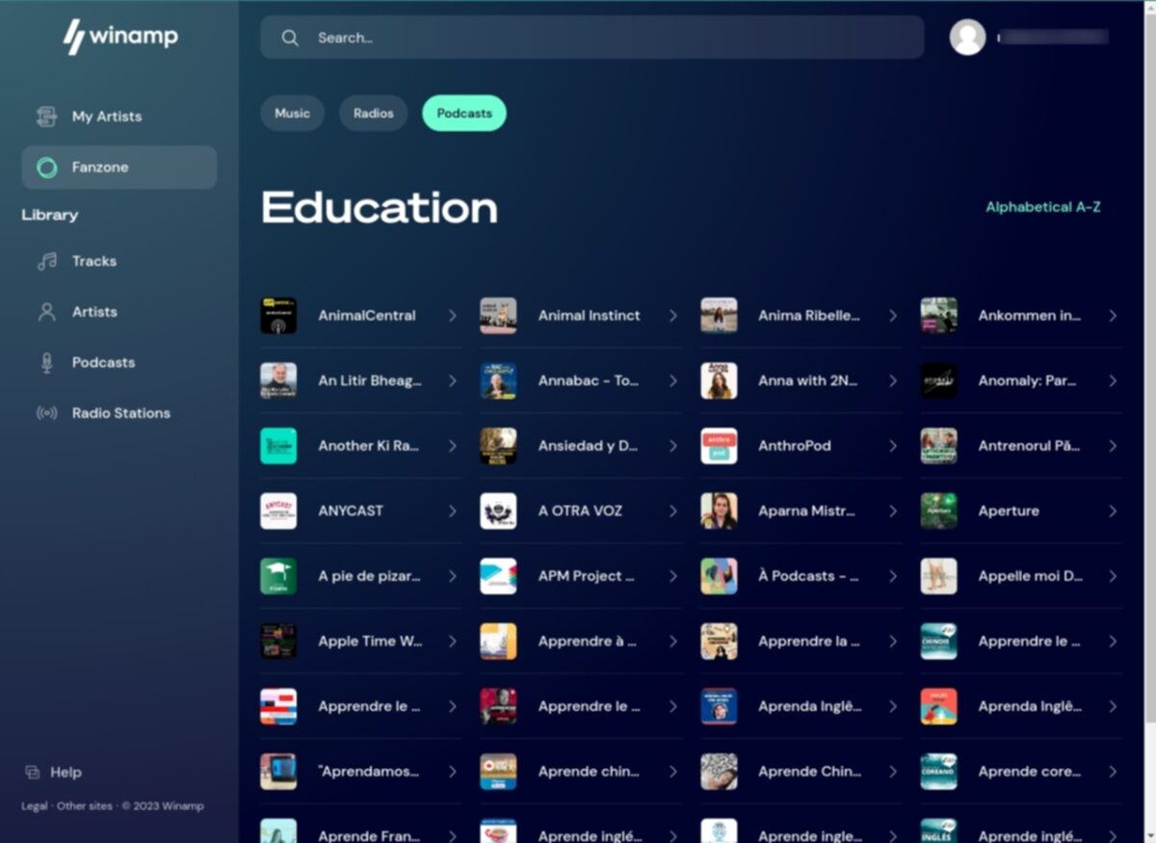
Task: Open My Artists icon in sidebar
Action: click(46, 117)
